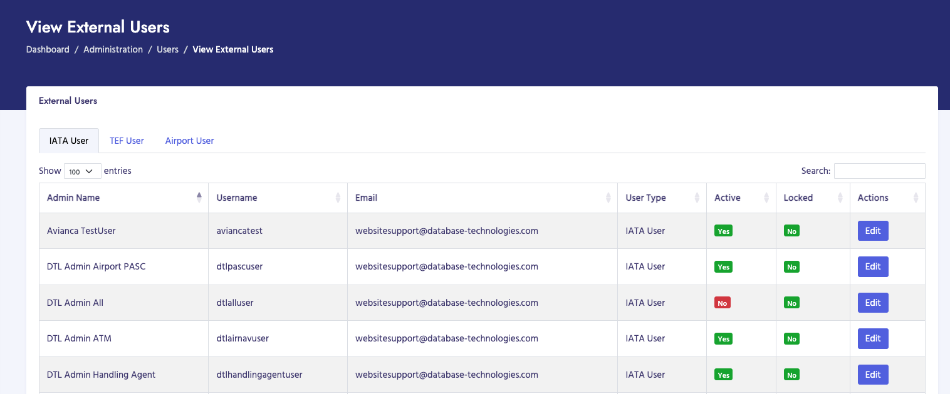
Task: Click inside the Search field
Action: [x=879, y=171]
